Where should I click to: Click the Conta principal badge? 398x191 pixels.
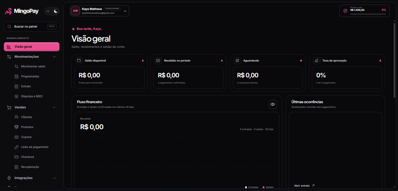click(x=112, y=9)
